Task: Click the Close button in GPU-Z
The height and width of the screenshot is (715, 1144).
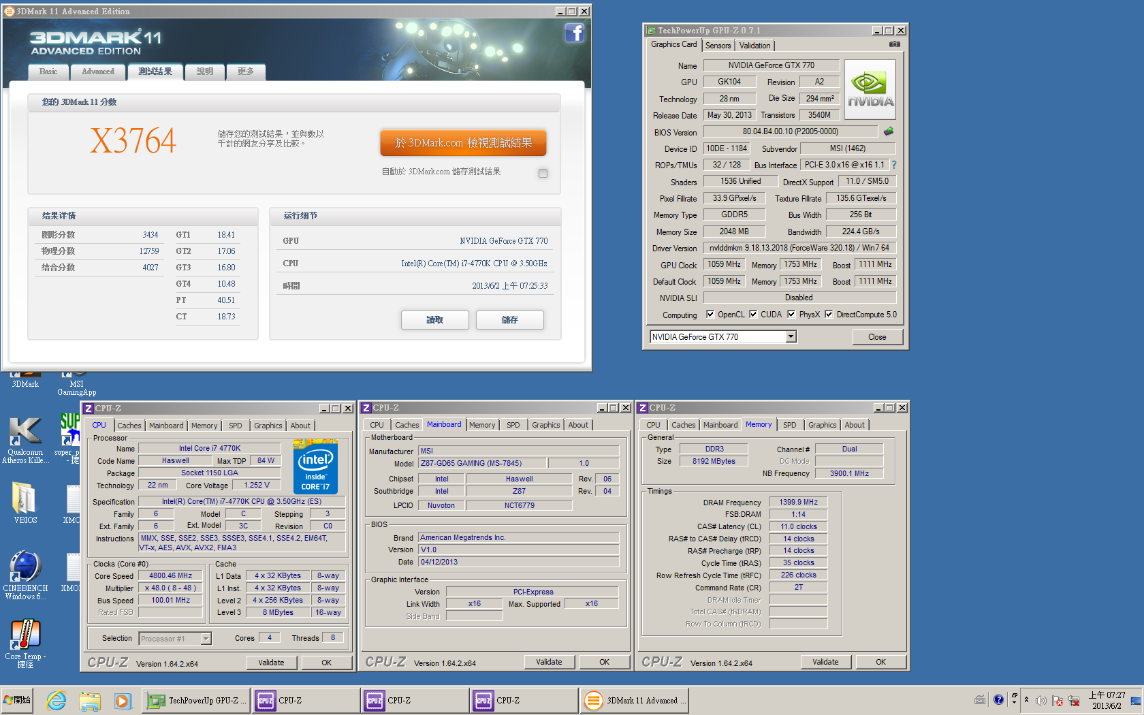Action: pyautogui.click(x=877, y=337)
